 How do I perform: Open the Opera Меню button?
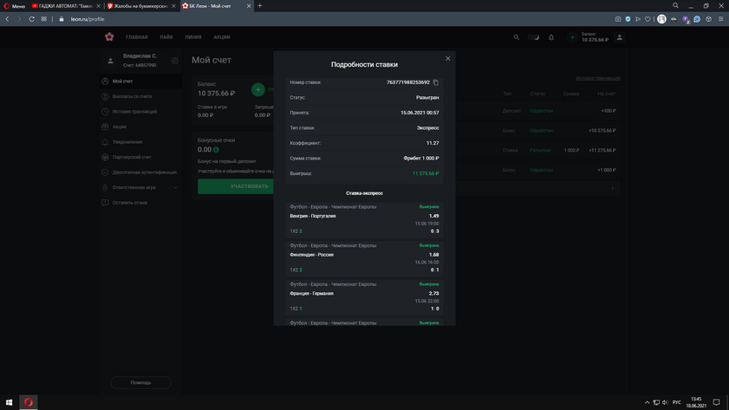point(15,6)
